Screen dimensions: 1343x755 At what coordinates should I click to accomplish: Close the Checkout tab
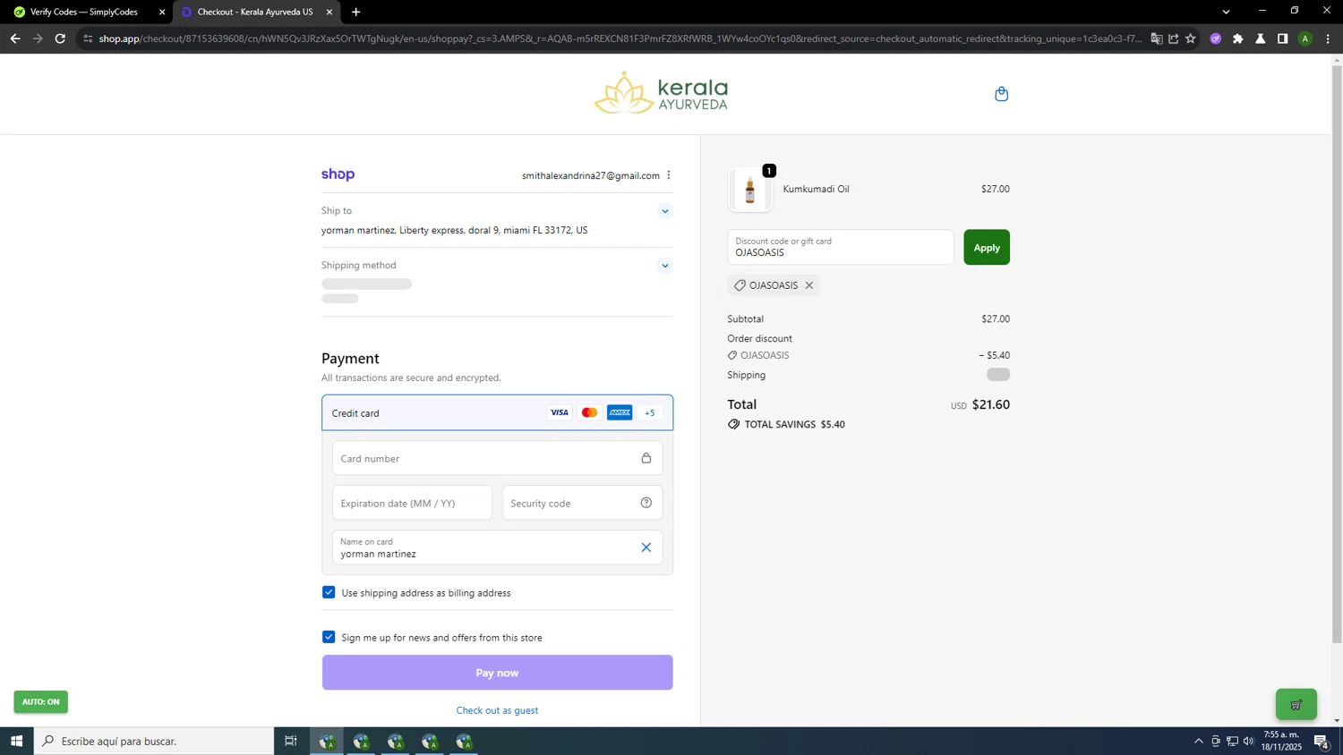(329, 12)
